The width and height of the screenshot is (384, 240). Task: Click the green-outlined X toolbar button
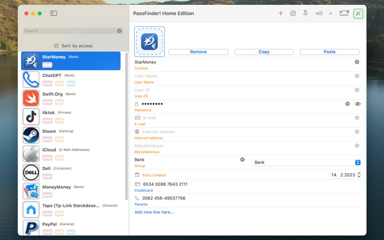tap(358, 13)
